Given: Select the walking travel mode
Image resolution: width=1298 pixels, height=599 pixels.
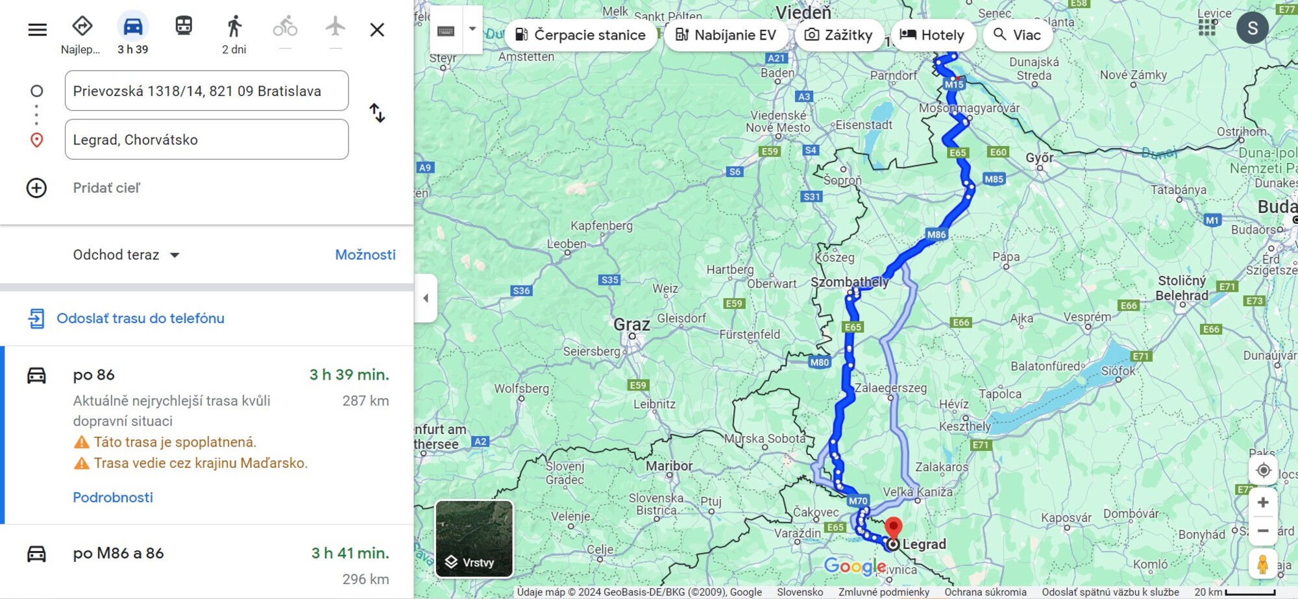Looking at the screenshot, I should click(234, 27).
